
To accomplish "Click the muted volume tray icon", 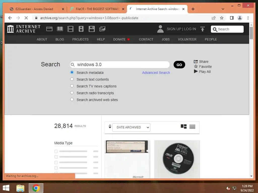I will coord(228,188).
